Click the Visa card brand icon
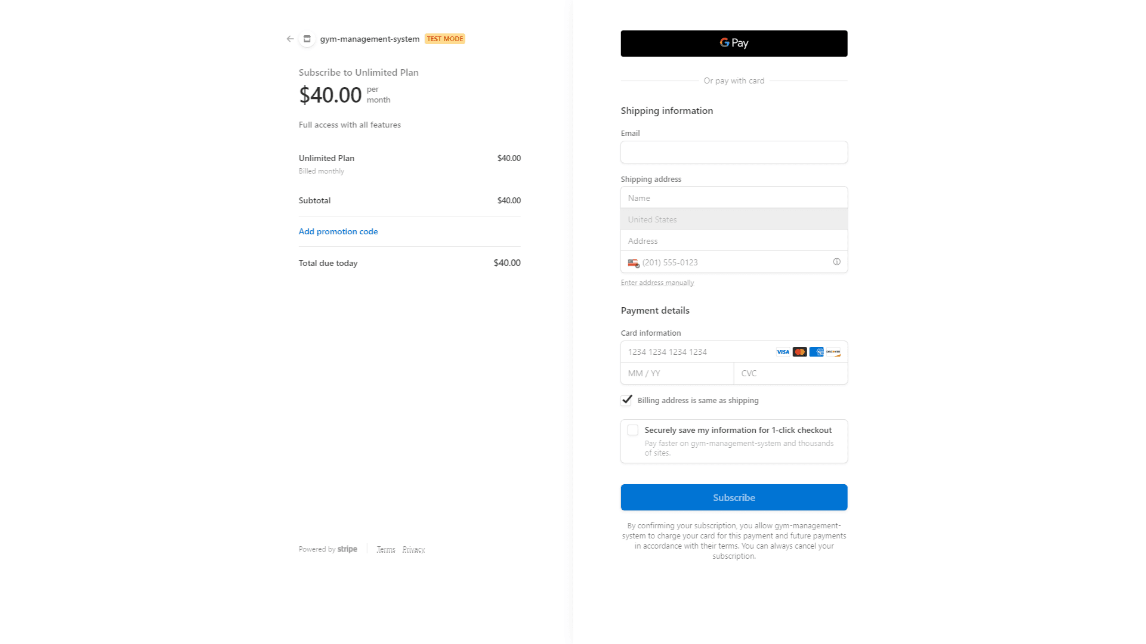 click(782, 352)
